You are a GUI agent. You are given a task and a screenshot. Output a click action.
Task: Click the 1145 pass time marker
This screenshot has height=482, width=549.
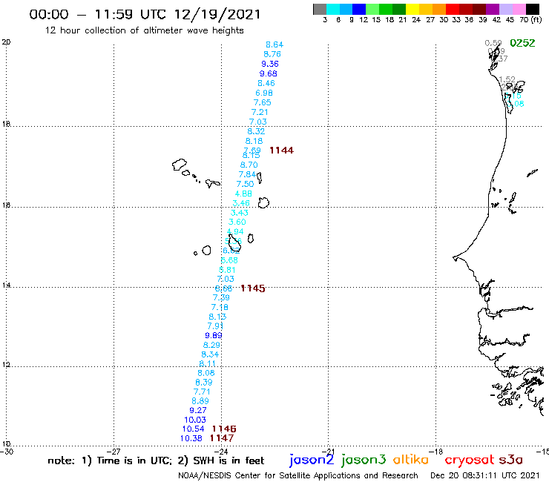tap(253, 288)
